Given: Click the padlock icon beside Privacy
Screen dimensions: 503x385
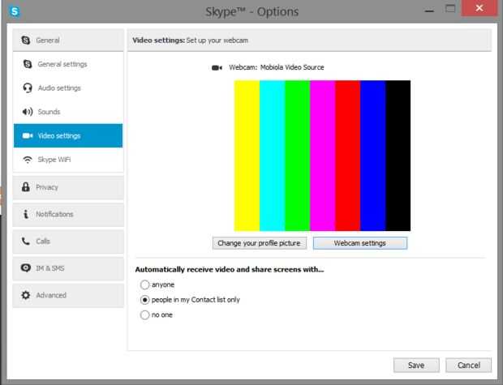Looking at the screenshot, I should click(26, 187).
